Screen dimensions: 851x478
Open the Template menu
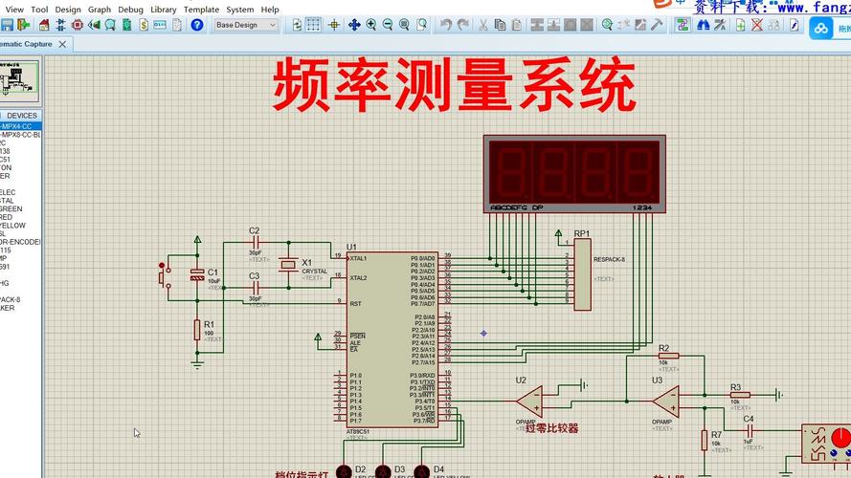click(x=201, y=10)
